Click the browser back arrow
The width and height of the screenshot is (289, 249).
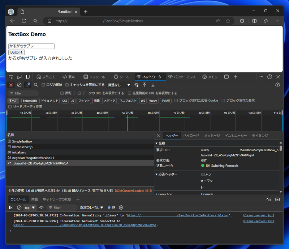(12, 21)
